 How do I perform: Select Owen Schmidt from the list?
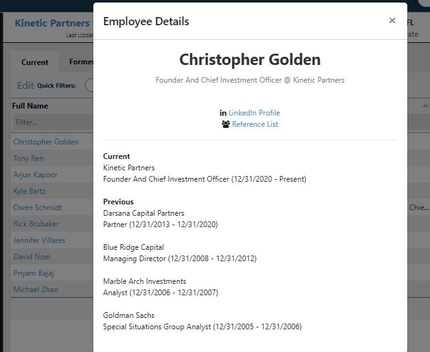pyautogui.click(x=37, y=208)
